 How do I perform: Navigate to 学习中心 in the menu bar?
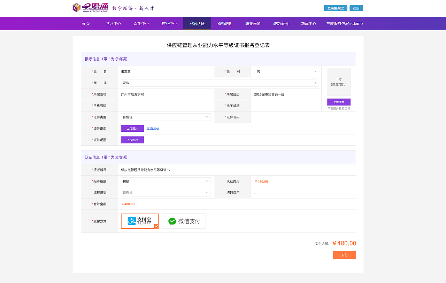click(x=113, y=23)
